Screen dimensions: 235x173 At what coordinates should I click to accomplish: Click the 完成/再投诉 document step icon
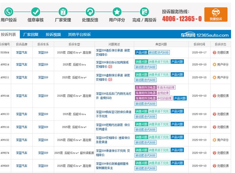[144, 12]
